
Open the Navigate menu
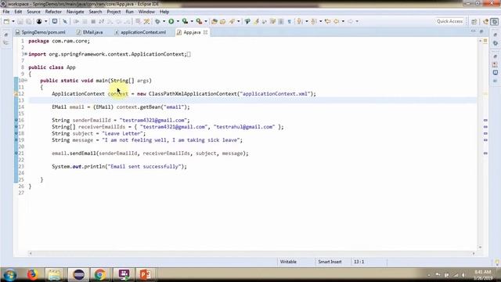[x=75, y=12]
